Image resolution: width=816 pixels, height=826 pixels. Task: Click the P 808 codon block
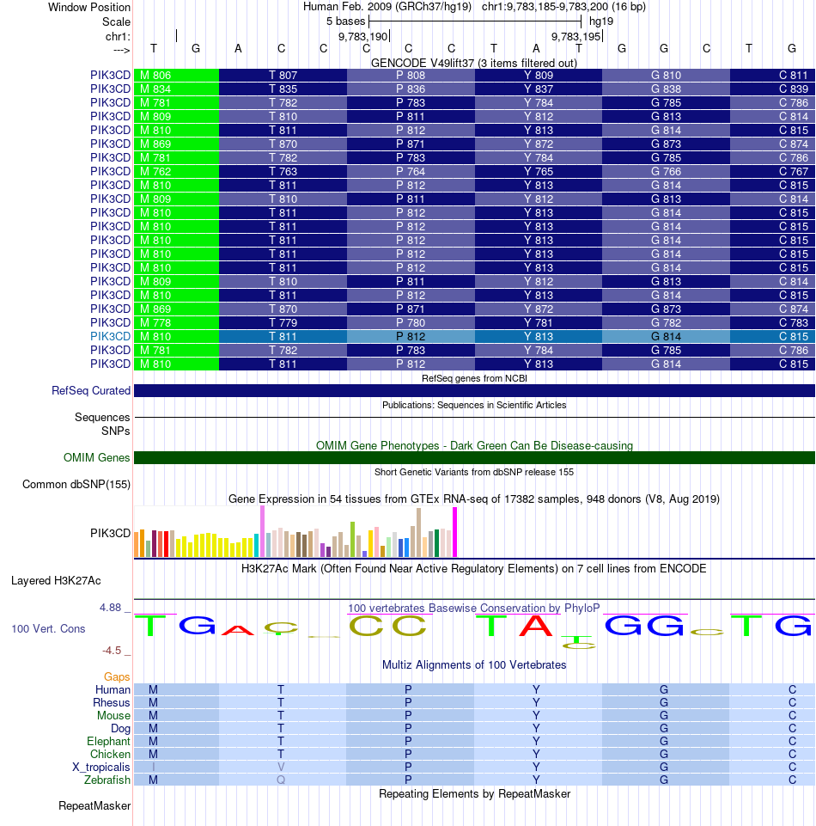point(411,76)
